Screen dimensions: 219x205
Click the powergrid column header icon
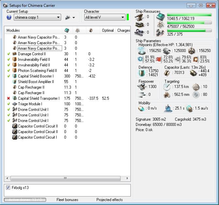77,30
